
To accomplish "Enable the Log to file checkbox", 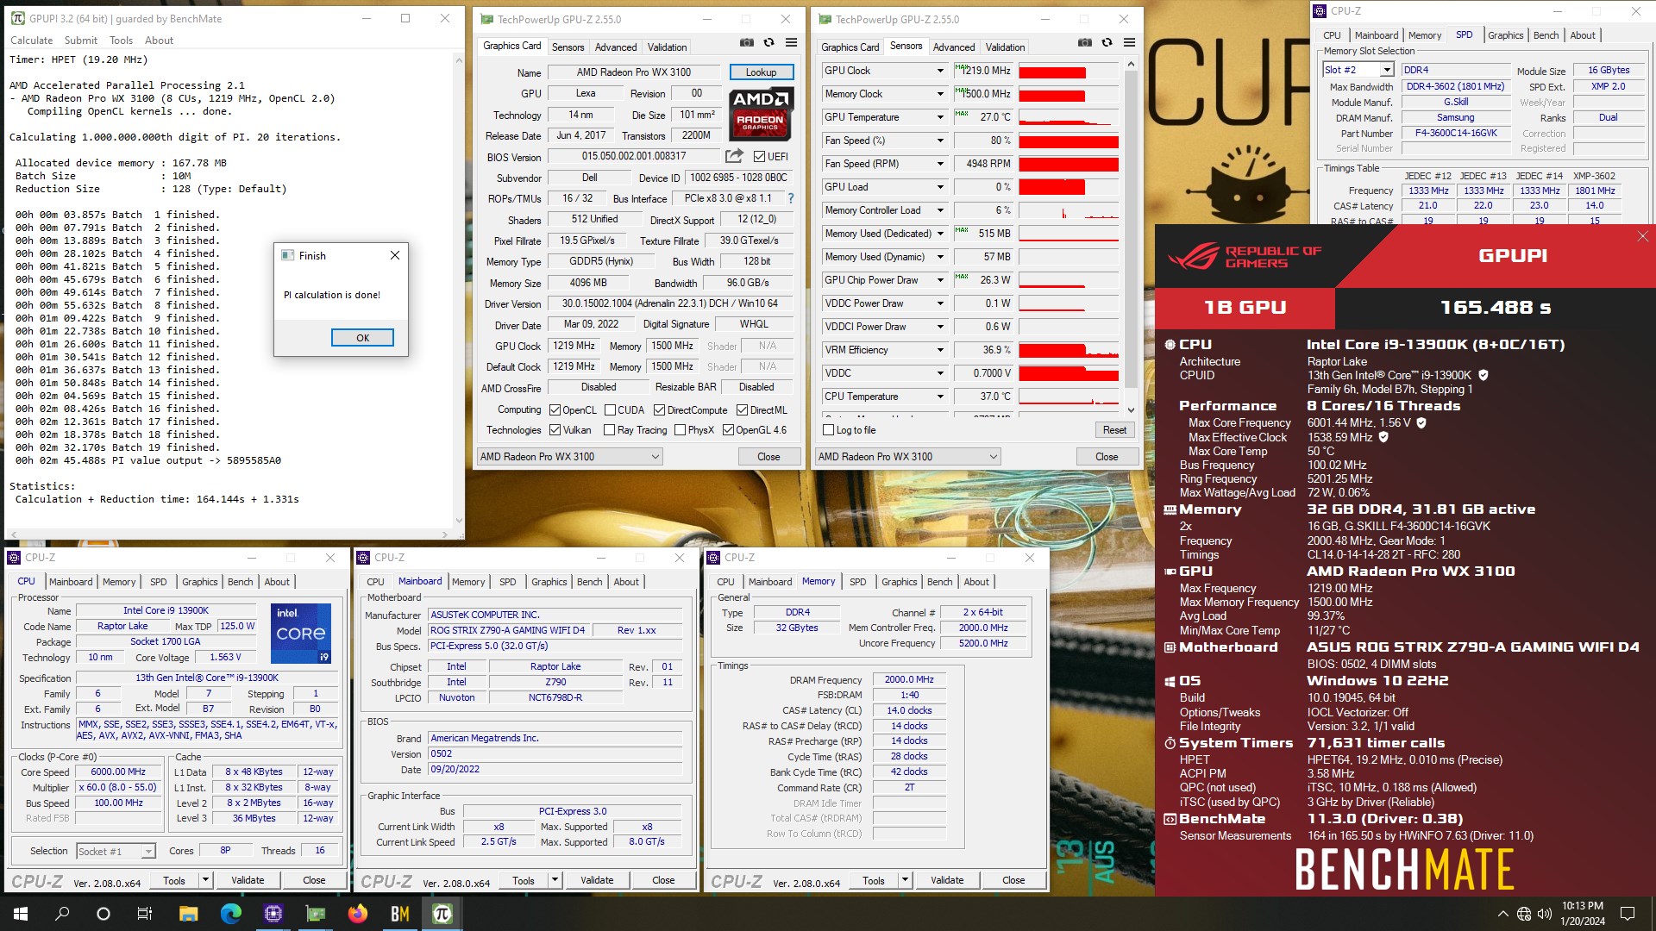I will click(828, 430).
